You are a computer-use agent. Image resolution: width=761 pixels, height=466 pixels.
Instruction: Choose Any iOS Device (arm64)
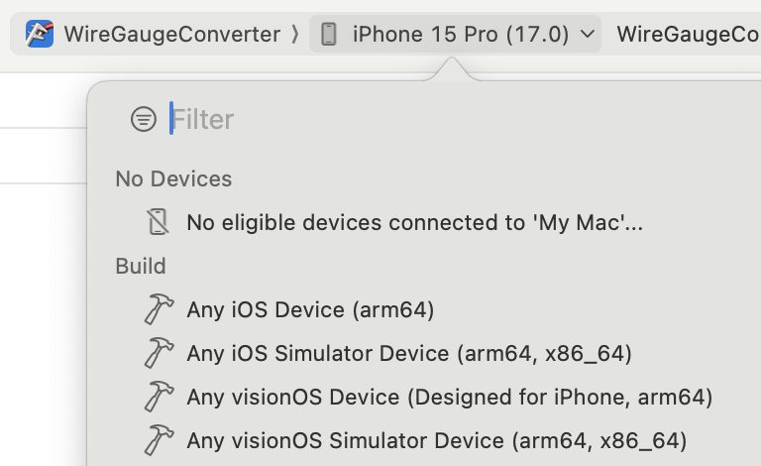[310, 309]
